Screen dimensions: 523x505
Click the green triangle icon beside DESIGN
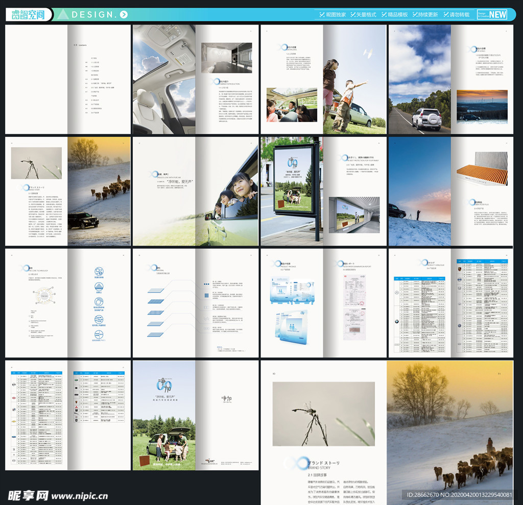coord(63,15)
